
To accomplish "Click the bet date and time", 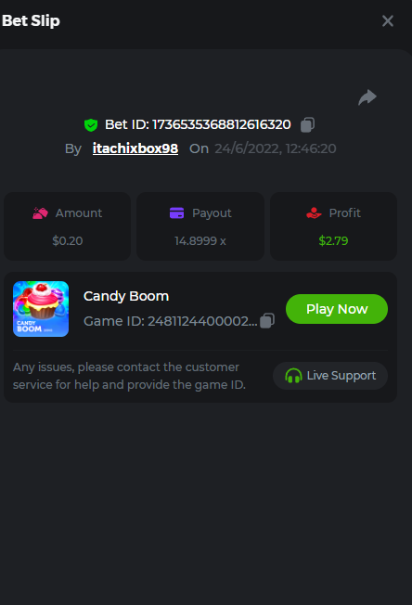I will [276, 148].
